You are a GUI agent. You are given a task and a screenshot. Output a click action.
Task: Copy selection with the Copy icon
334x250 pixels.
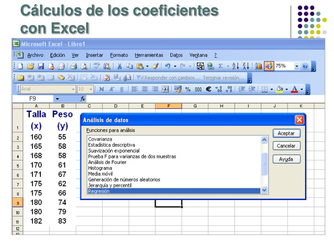(x=129, y=66)
